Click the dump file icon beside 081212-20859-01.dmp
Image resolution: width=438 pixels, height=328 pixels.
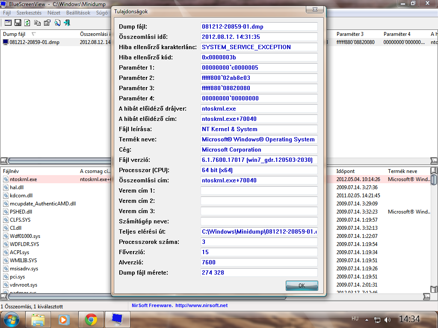6,42
